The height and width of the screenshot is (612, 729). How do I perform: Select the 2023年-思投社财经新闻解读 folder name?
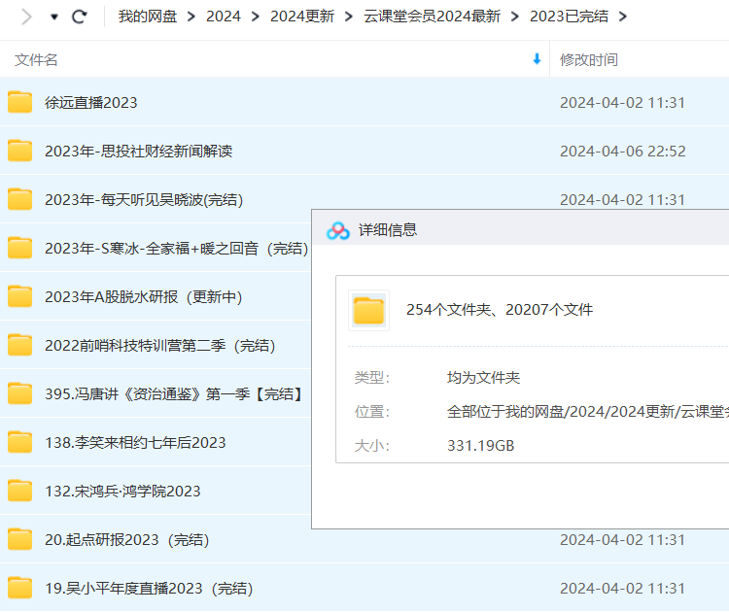coord(138,151)
